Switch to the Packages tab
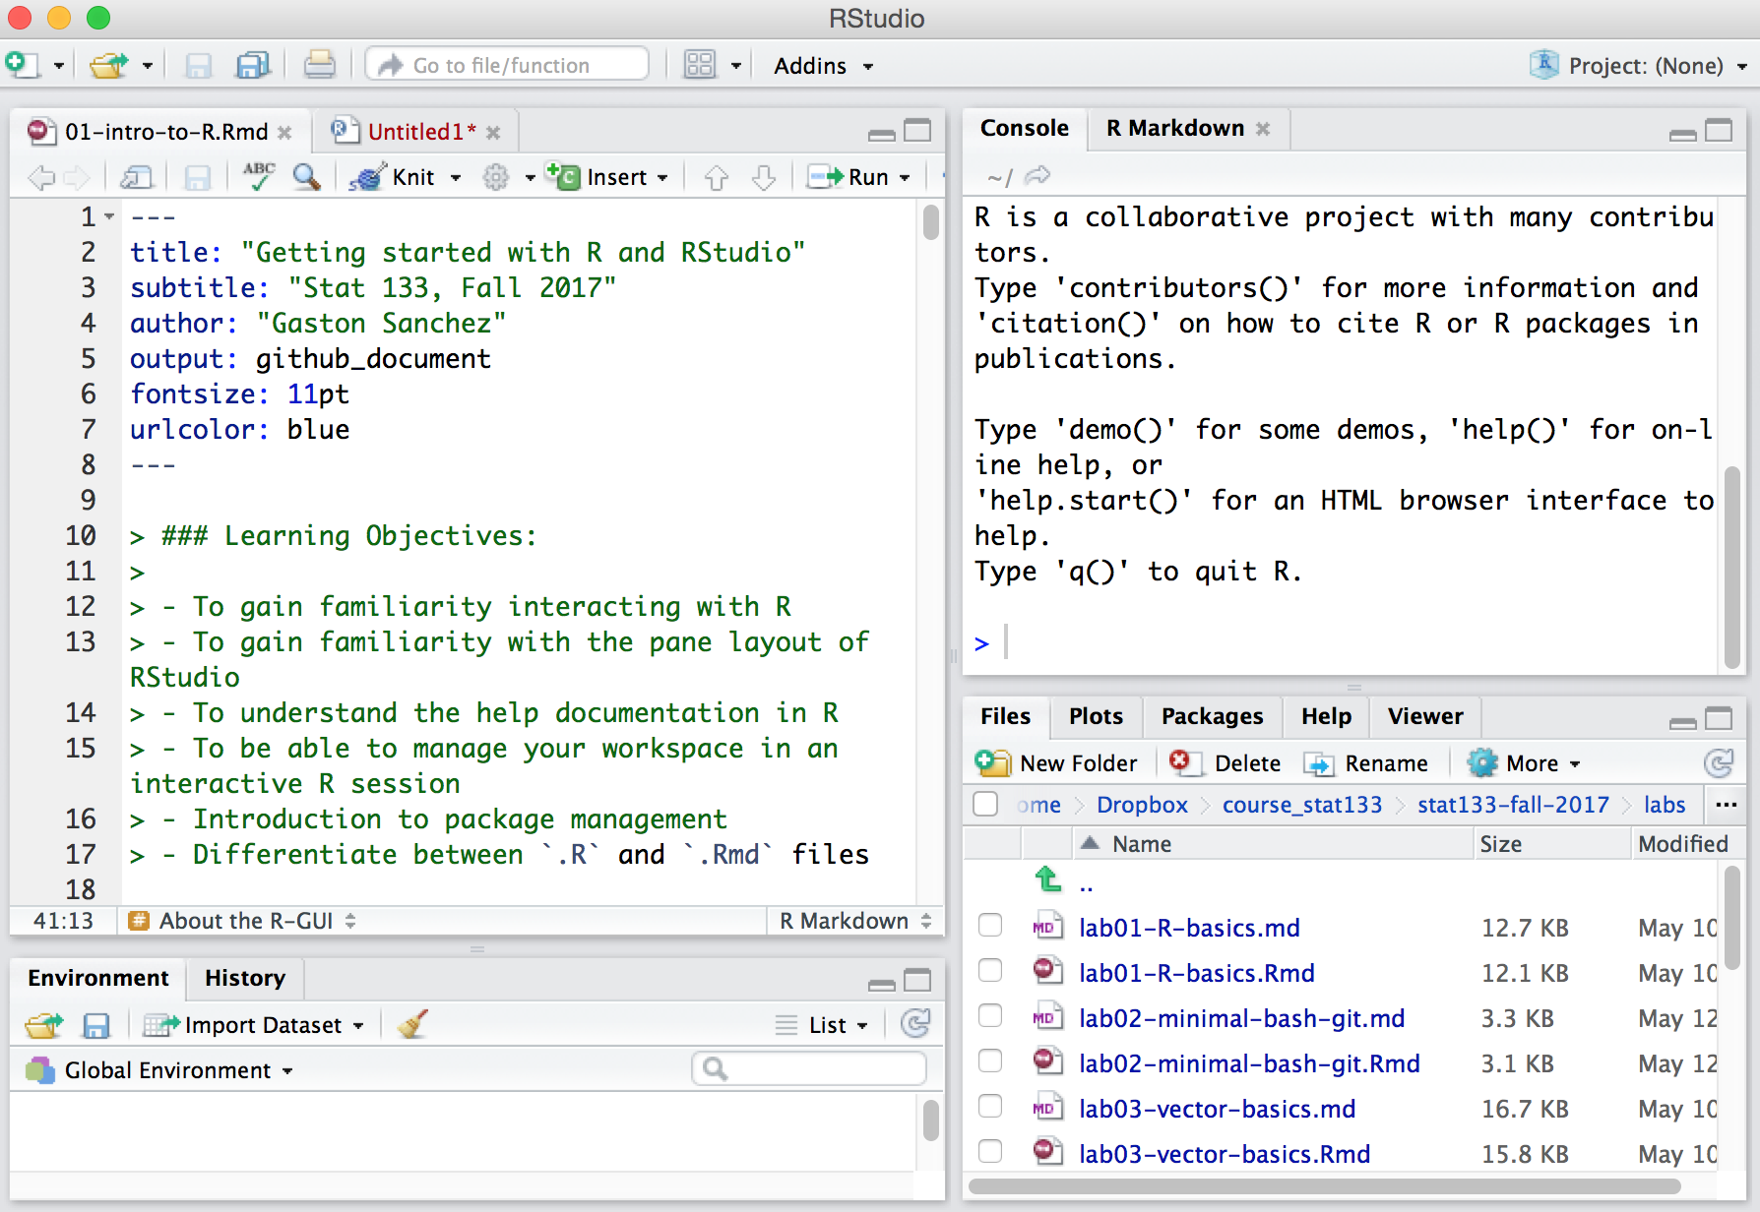This screenshot has width=1760, height=1212. 1212,716
